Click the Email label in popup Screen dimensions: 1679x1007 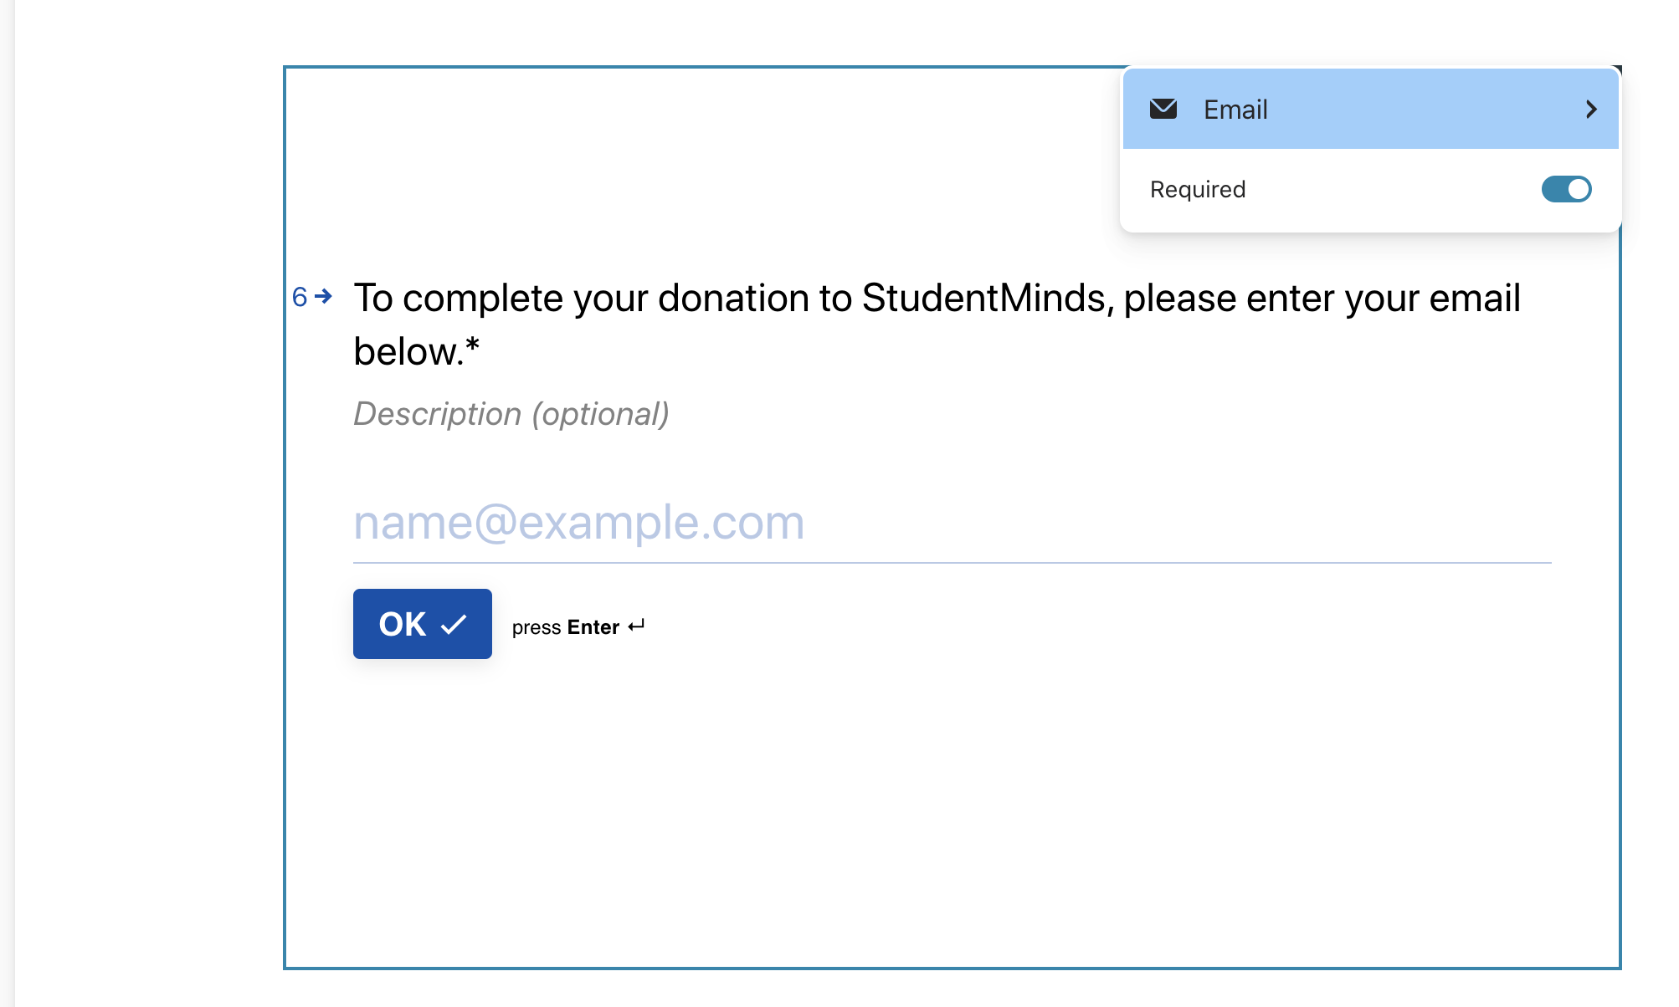tap(1235, 110)
